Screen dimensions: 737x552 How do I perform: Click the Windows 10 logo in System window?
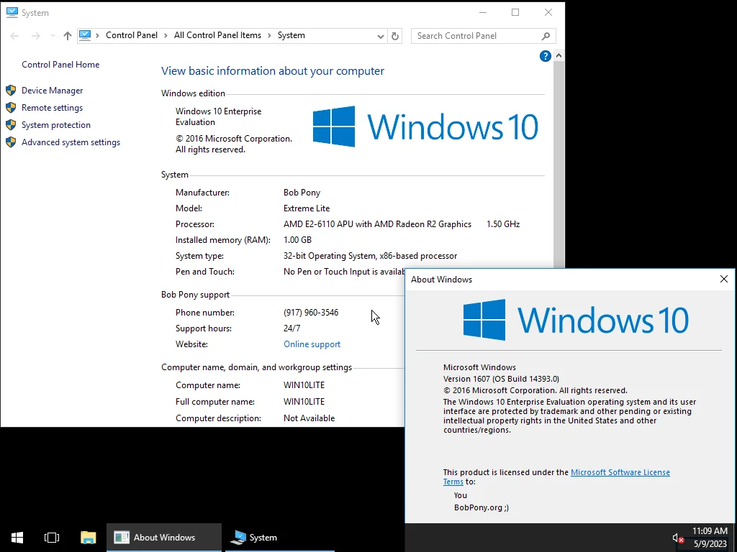(425, 126)
